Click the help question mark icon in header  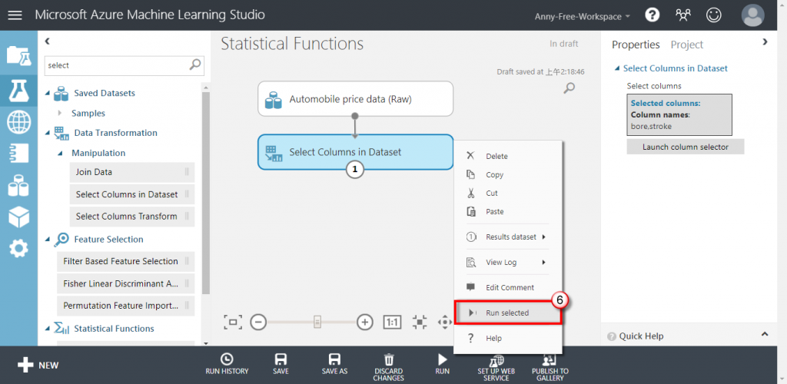[x=652, y=15]
